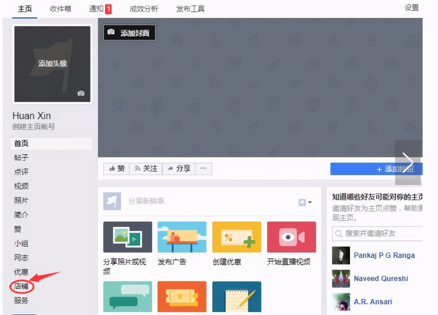Click the 添加封面 button
The height and width of the screenshot is (315, 438).
[x=129, y=32]
